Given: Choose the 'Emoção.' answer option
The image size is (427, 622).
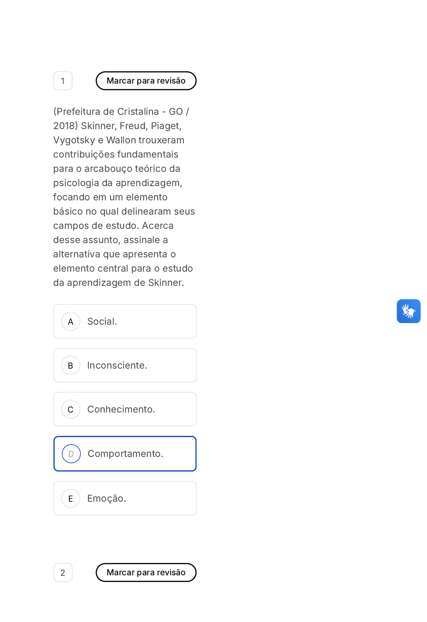Looking at the screenshot, I should (x=125, y=498).
